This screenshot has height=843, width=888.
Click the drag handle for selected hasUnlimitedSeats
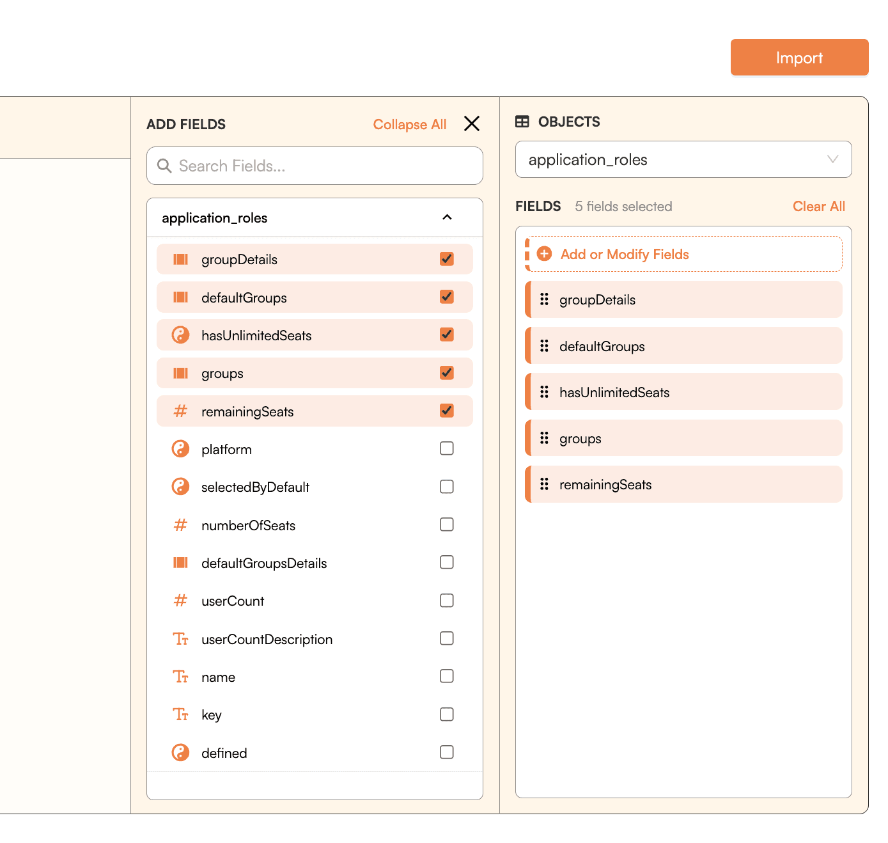pyautogui.click(x=544, y=391)
